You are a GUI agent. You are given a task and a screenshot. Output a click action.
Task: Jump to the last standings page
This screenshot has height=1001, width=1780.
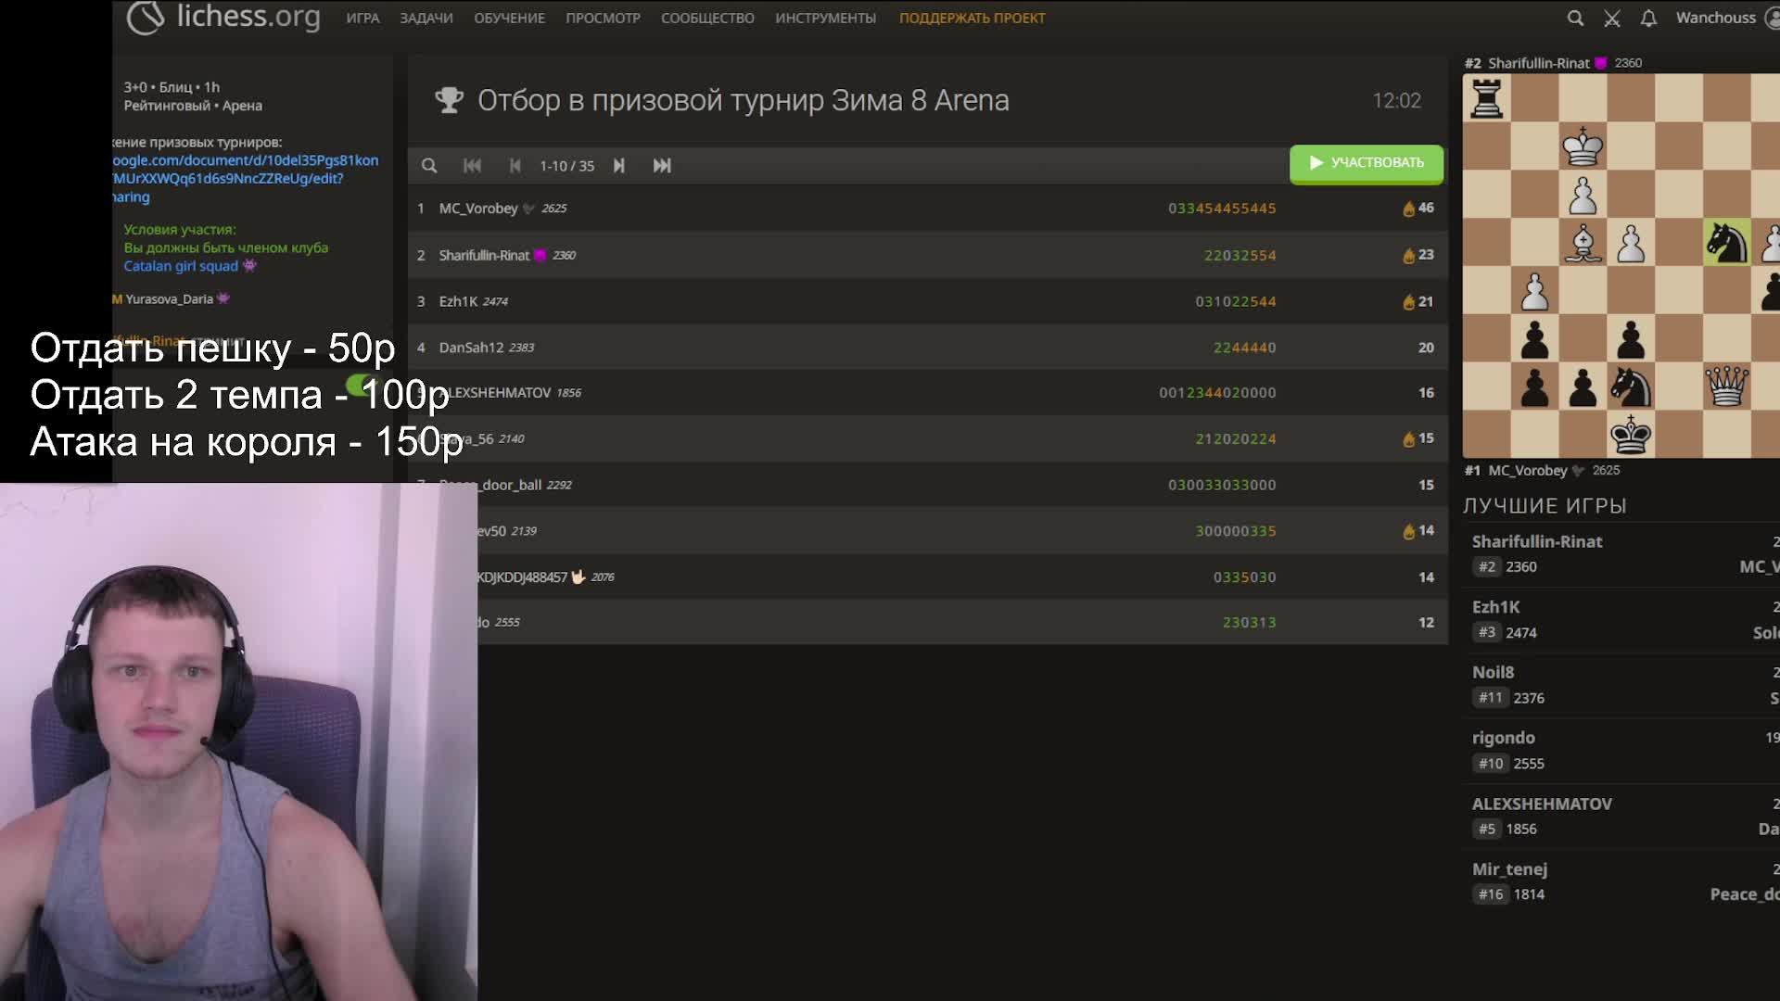point(662,165)
